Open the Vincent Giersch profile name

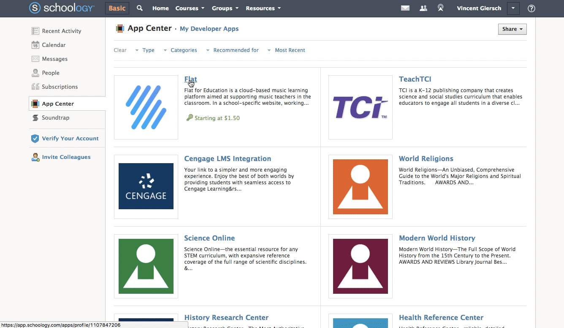tap(479, 8)
